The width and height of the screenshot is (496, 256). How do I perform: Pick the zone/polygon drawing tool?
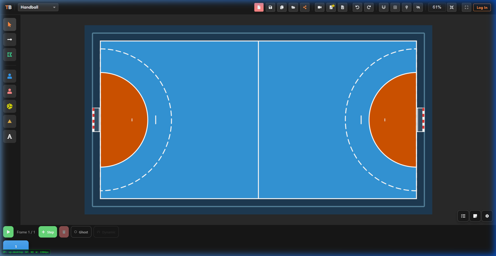click(9, 55)
